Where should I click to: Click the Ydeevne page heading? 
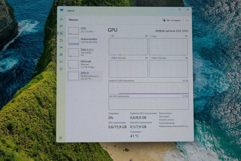coord(73,20)
